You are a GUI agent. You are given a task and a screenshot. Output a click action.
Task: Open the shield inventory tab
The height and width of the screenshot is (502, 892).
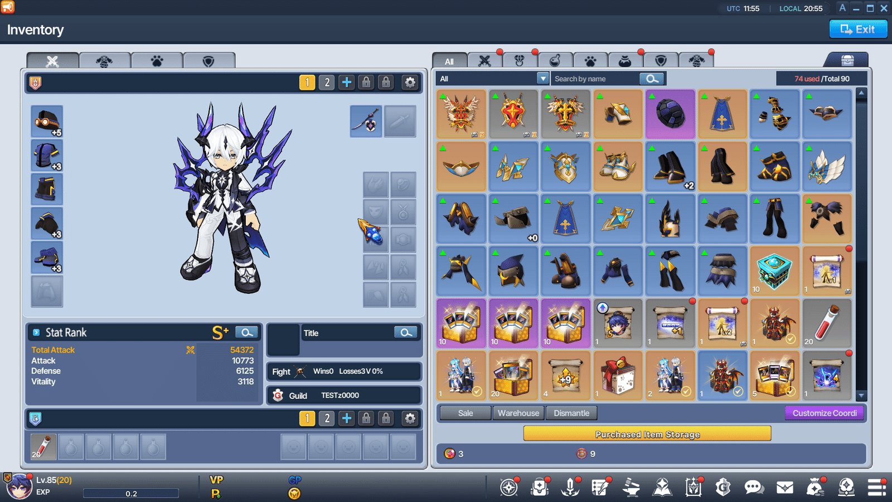coord(661,60)
